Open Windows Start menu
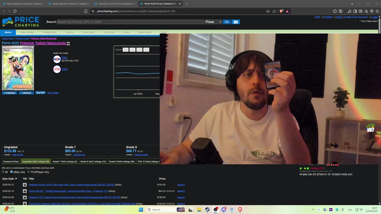 pyautogui.click(x=141, y=210)
